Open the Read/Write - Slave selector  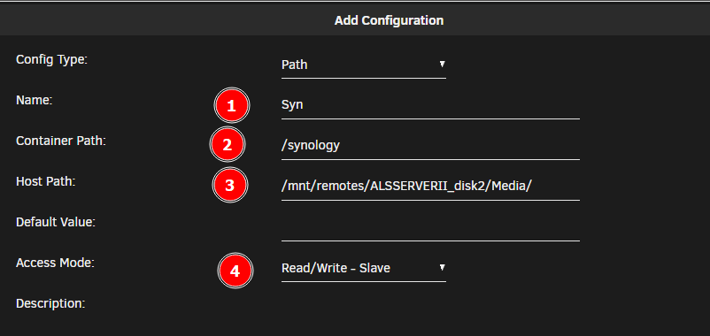(x=364, y=269)
